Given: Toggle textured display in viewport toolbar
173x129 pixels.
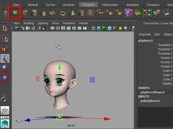Looking at the screenshot, I should [x=115, y=28].
